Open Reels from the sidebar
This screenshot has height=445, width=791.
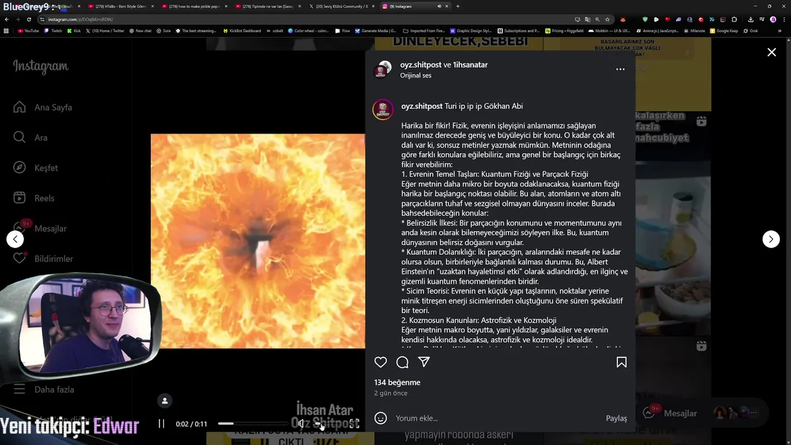click(x=35, y=198)
